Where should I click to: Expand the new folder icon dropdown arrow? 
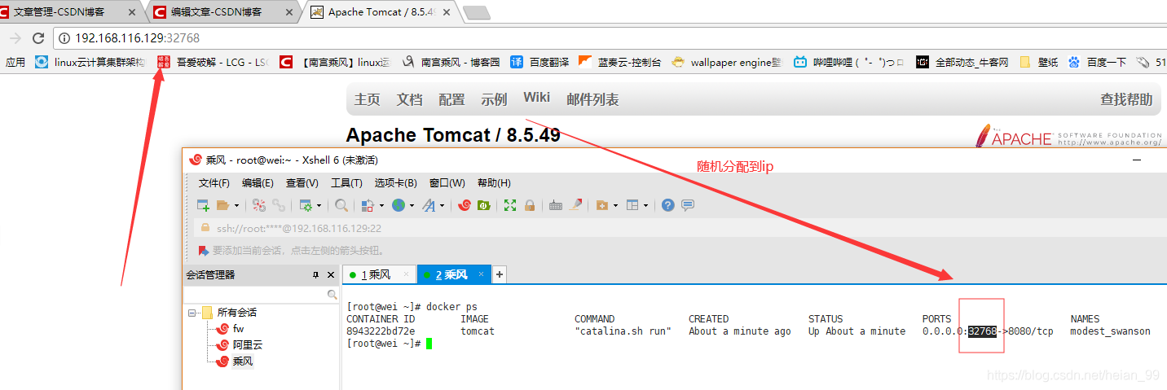point(615,205)
